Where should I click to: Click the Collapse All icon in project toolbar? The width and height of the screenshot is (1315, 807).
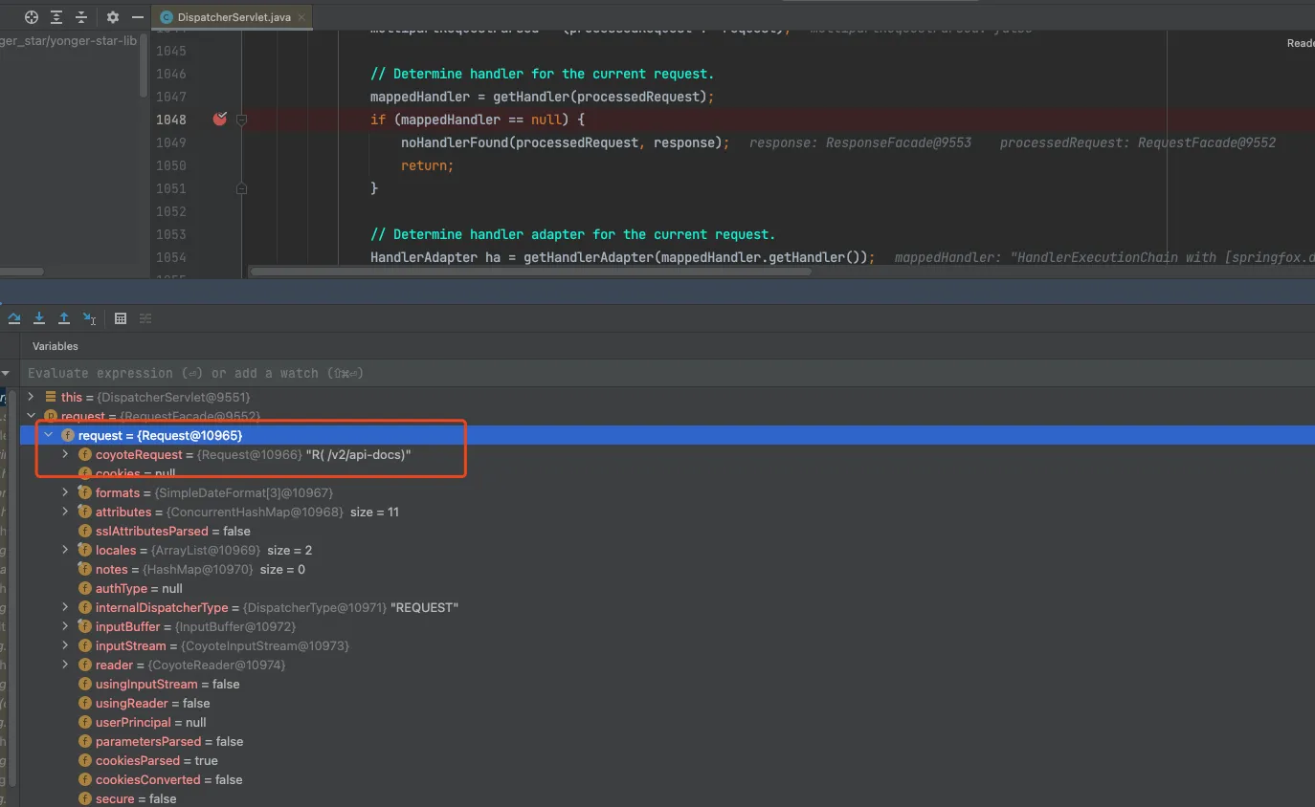[81, 17]
